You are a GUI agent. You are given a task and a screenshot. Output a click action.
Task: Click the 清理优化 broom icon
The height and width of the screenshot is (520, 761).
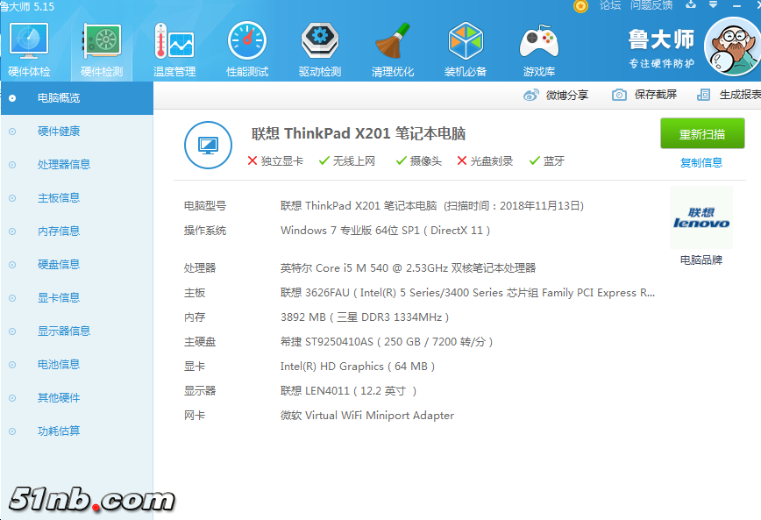click(393, 49)
